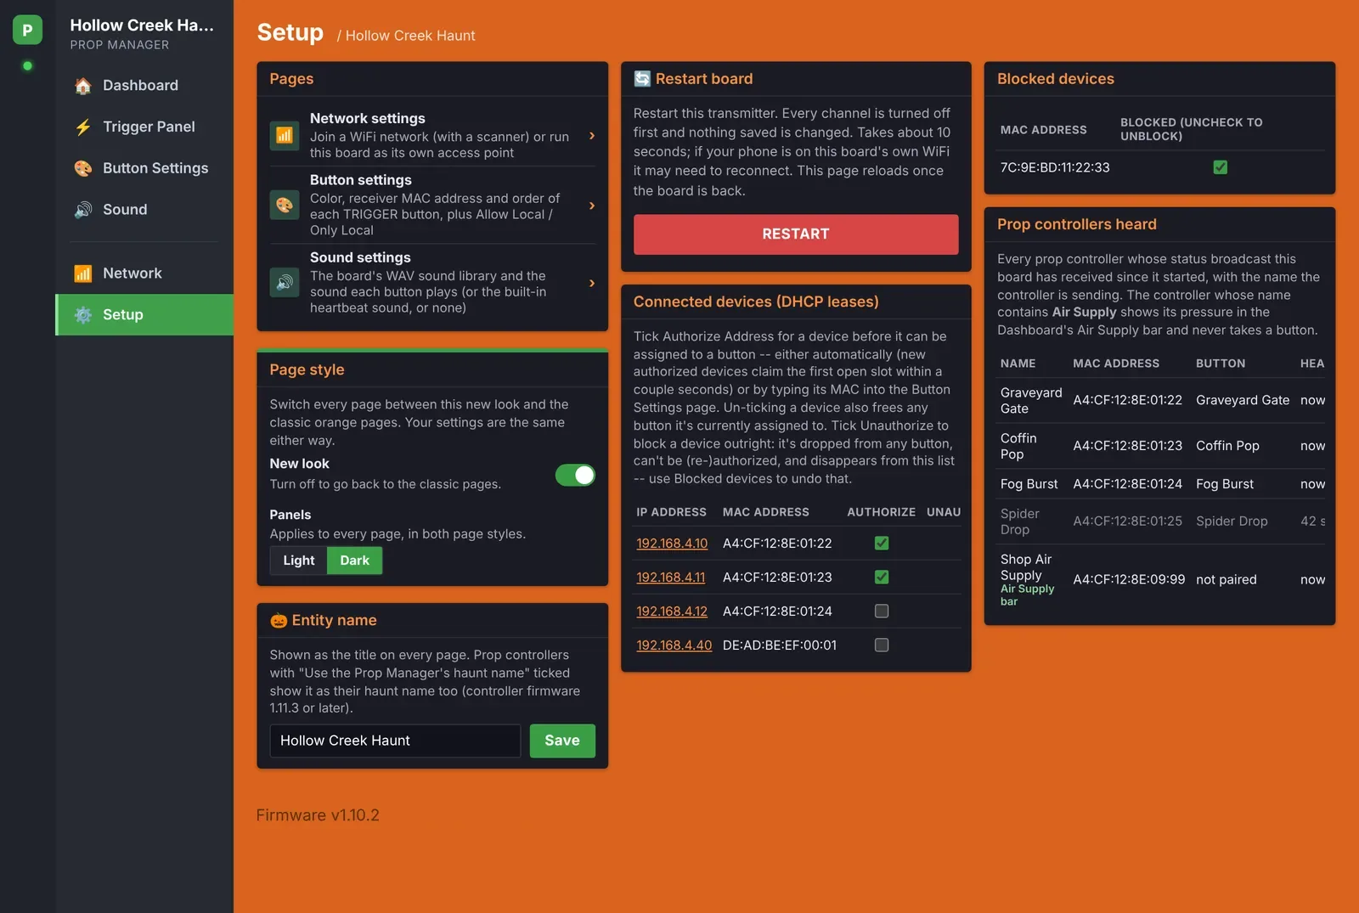1359x913 pixels.
Task: Click the Spider Drop '42 s' heard value
Action: tap(1313, 521)
